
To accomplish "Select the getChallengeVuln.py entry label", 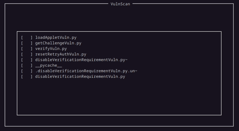I will click(58, 43).
